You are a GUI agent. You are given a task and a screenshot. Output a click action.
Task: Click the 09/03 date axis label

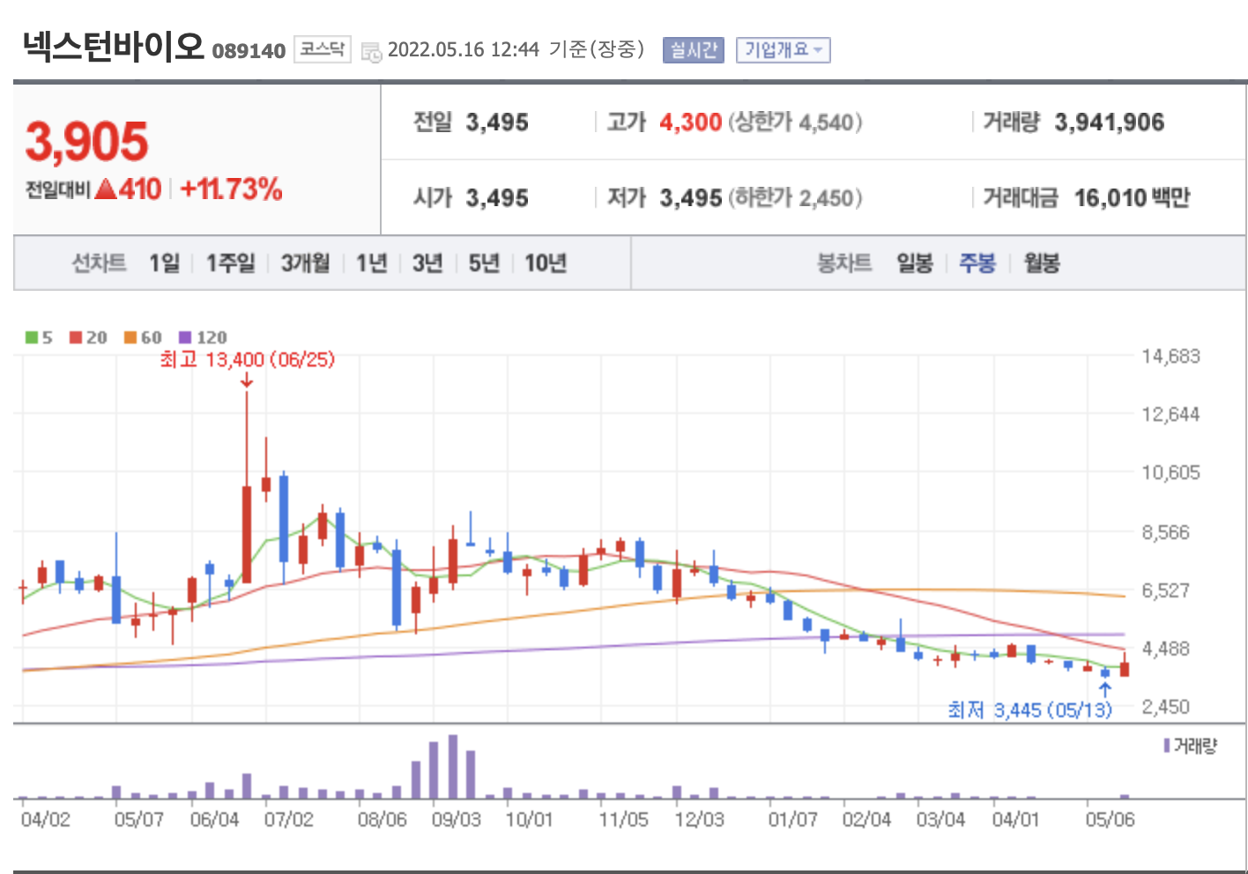(457, 819)
